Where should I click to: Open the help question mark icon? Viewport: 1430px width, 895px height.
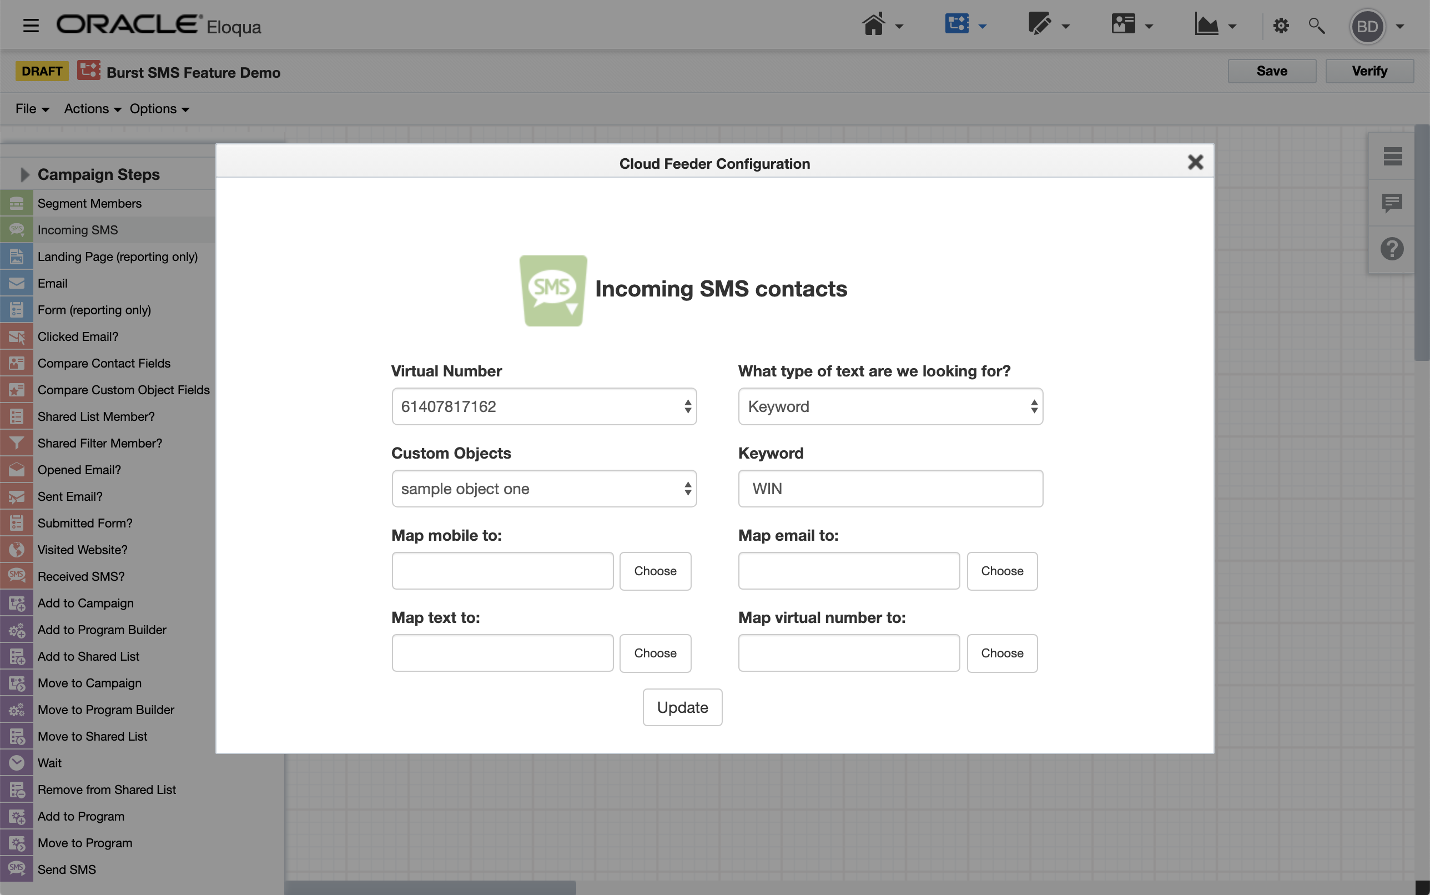[1392, 249]
